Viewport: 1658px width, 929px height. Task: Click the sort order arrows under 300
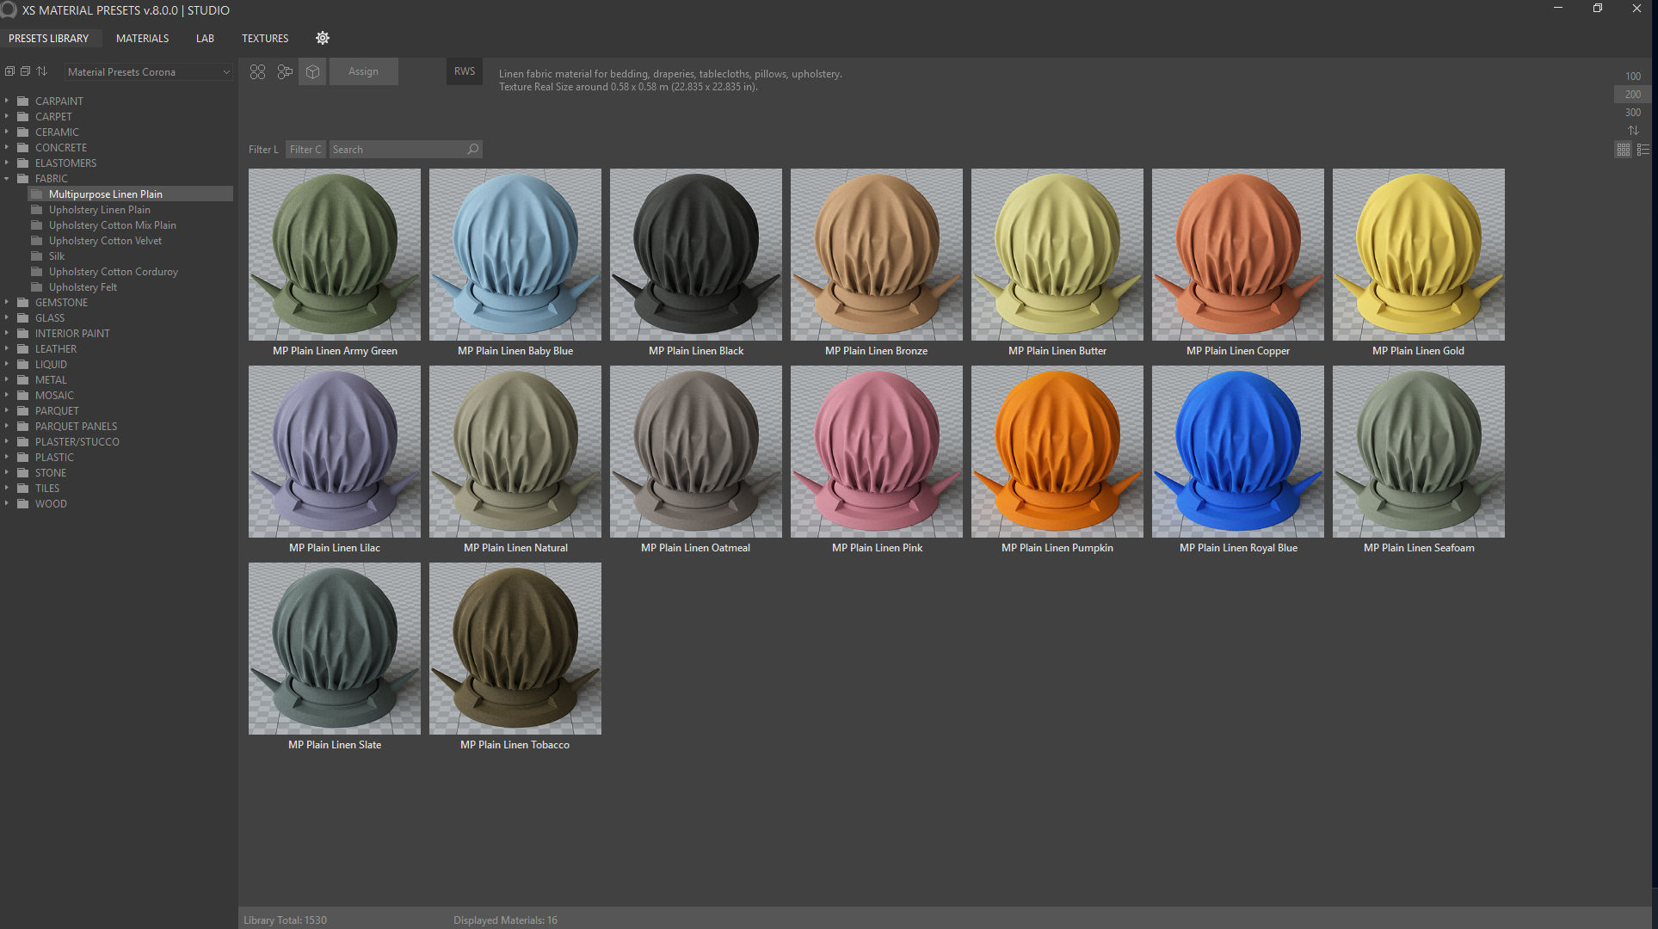point(1633,131)
